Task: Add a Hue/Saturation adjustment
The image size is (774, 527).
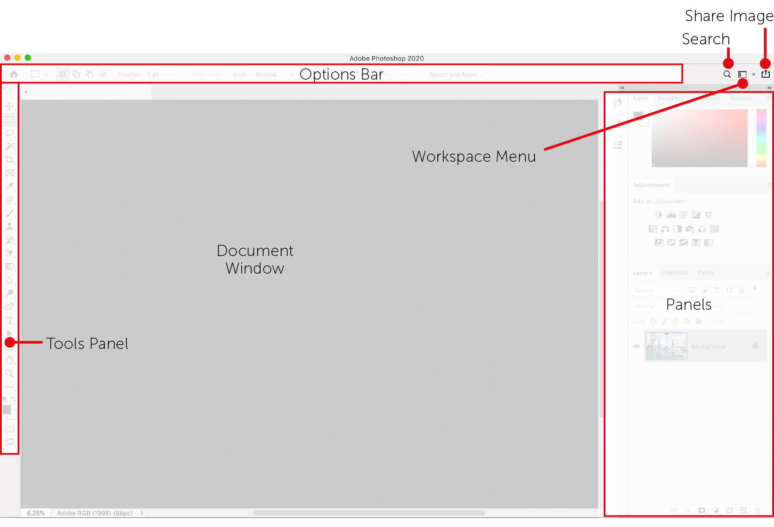Action: click(x=653, y=229)
